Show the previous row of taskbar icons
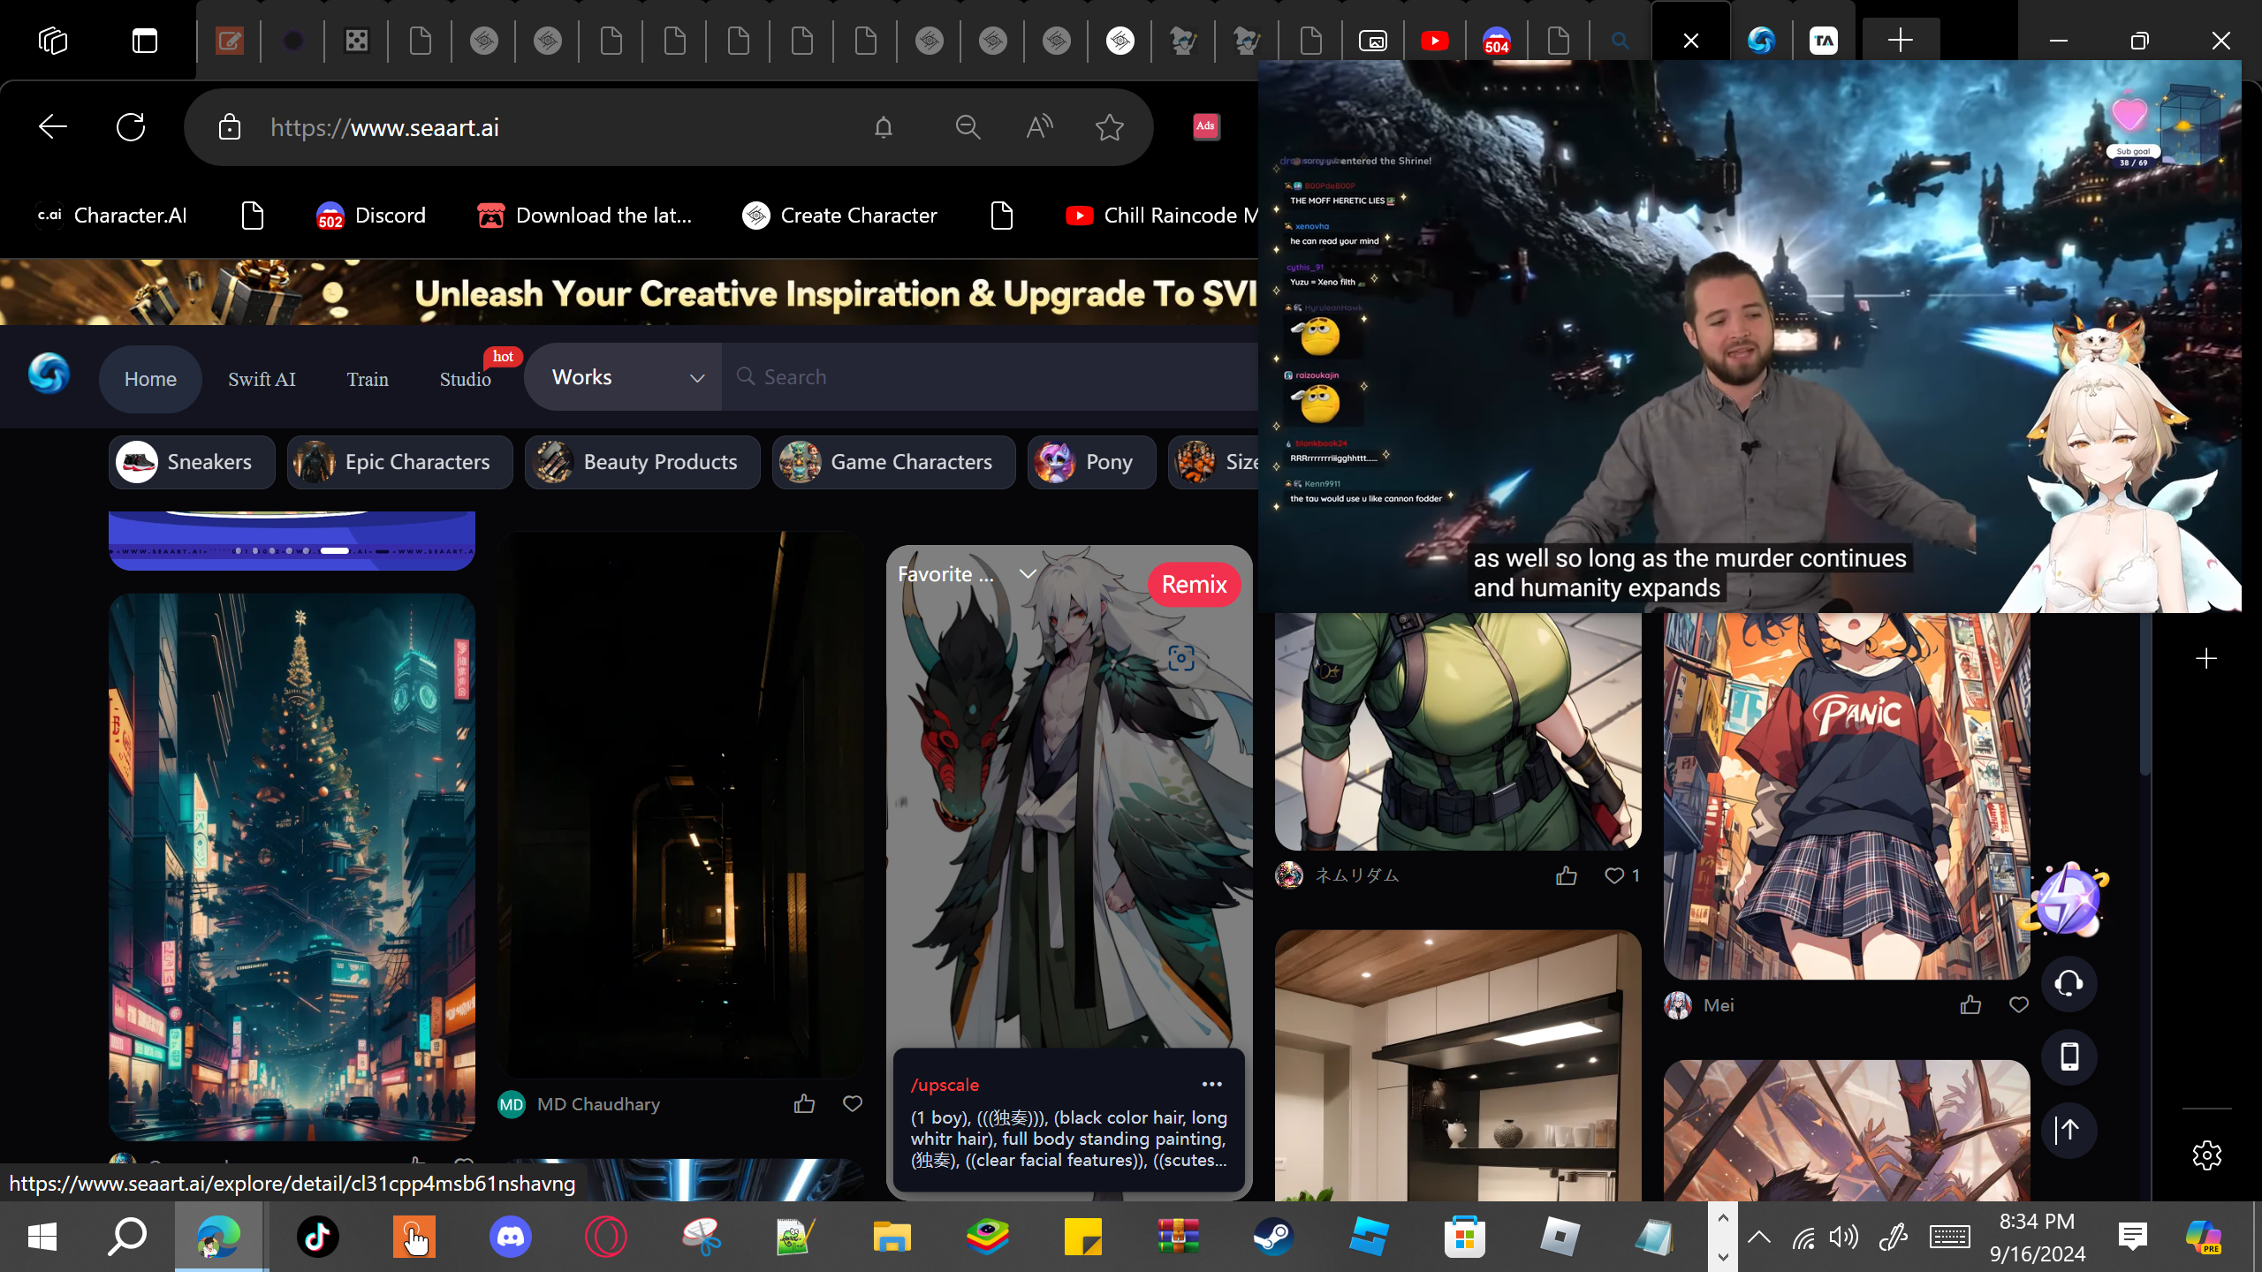The image size is (2262, 1272). point(1723,1218)
